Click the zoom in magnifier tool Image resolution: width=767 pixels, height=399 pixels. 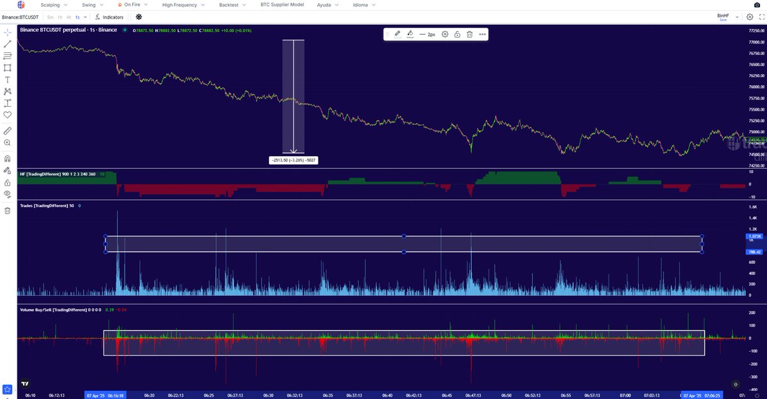click(8, 143)
